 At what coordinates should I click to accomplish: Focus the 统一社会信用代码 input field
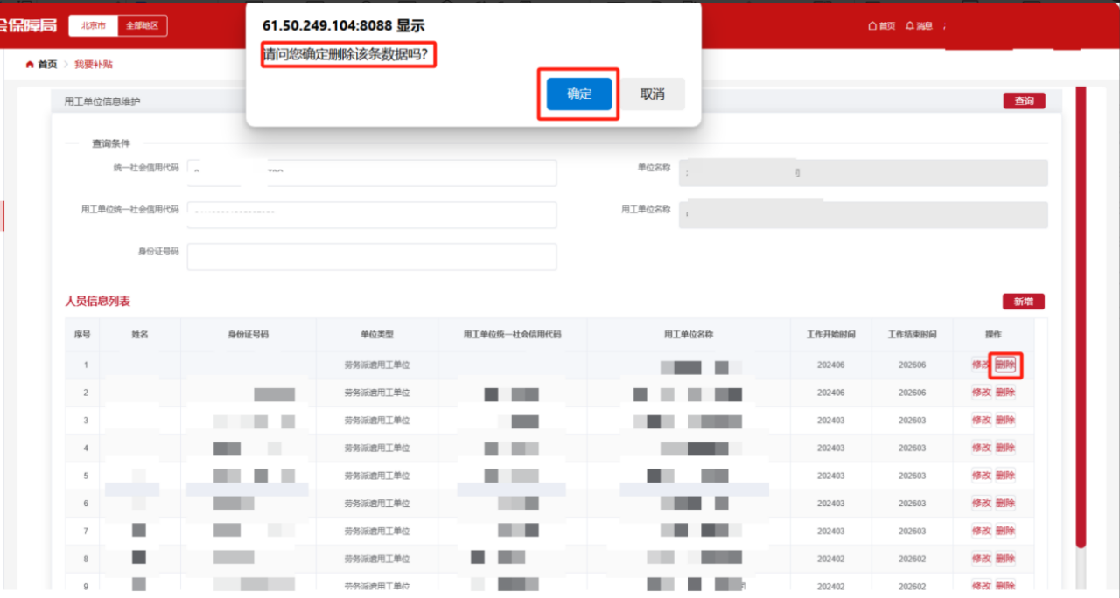point(372,173)
